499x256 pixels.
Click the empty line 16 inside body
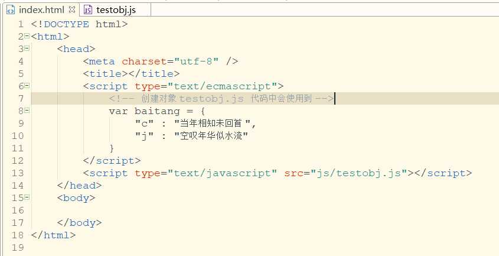264,210
